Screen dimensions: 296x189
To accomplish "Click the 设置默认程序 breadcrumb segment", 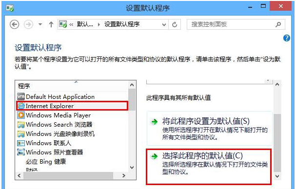I will point(122,24).
